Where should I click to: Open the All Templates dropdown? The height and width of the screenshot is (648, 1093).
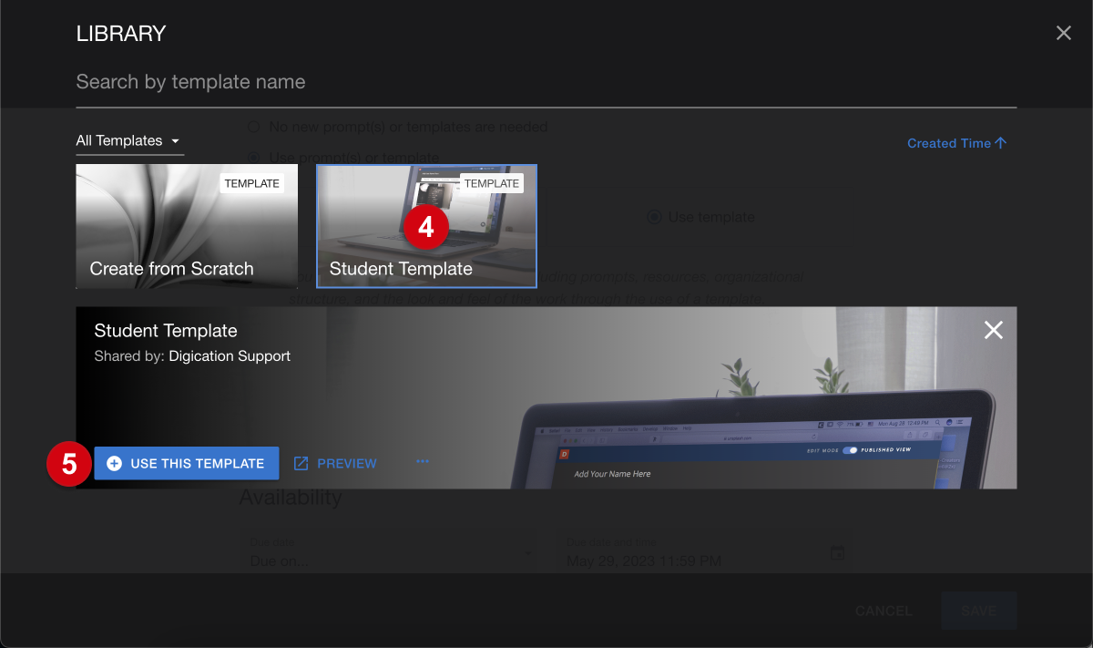129,140
